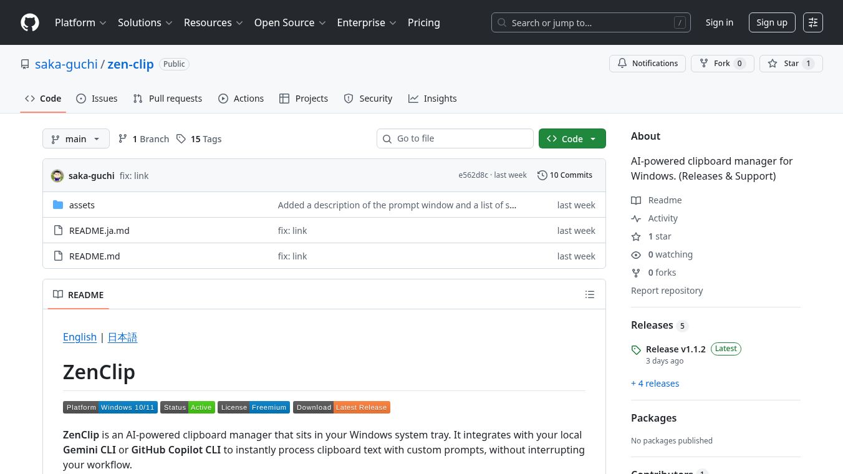
Task: Switch README to Japanese (日本語)
Action: 122,337
